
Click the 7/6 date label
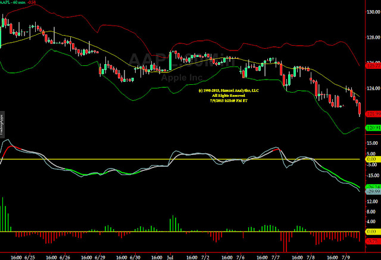[x=241, y=258]
